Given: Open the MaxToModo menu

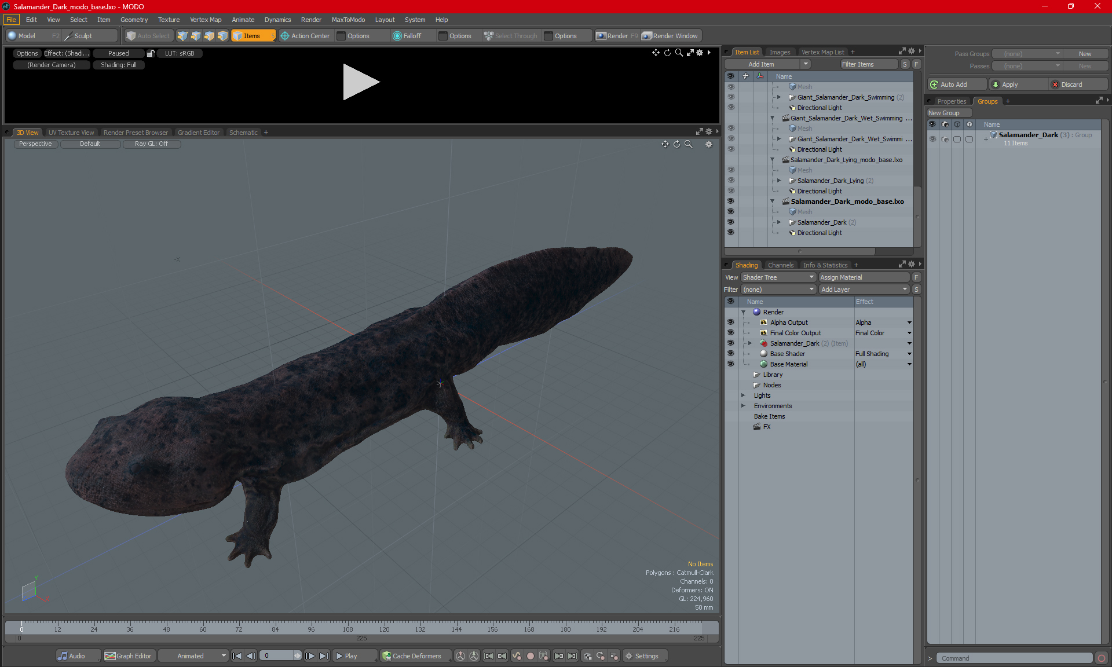Looking at the screenshot, I should (348, 20).
